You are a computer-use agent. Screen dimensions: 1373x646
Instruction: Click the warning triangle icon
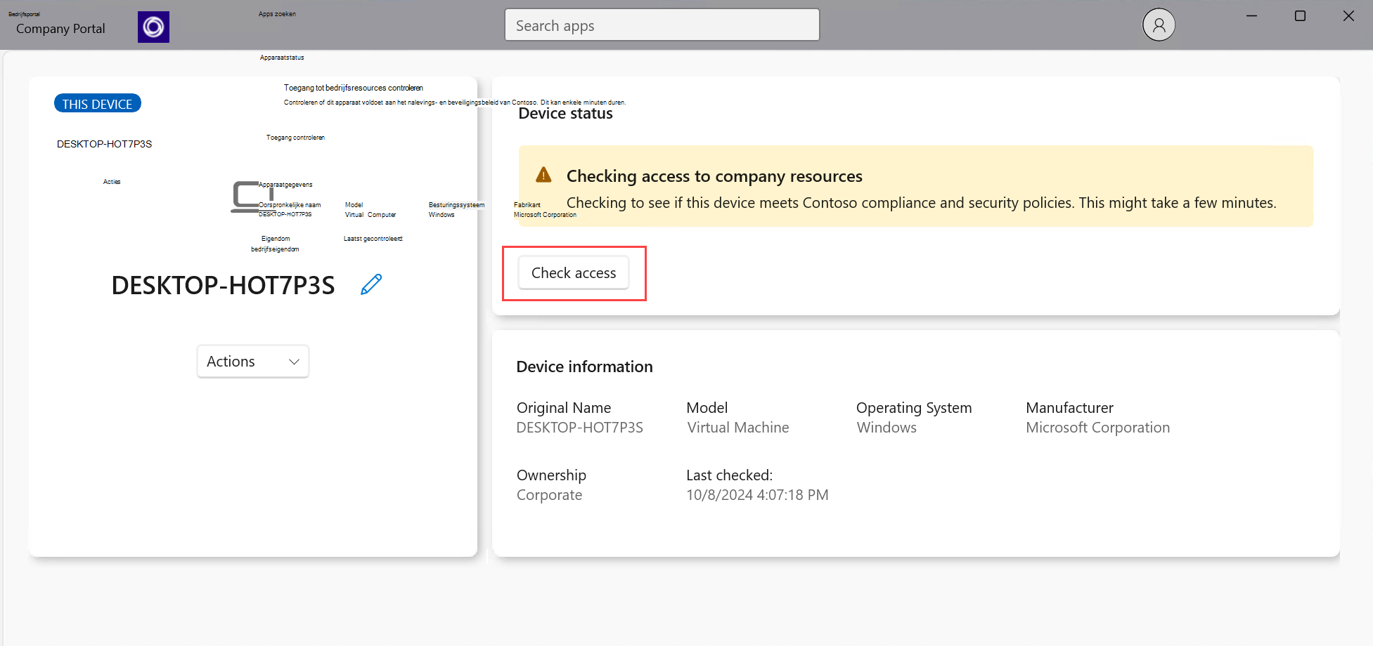[543, 175]
